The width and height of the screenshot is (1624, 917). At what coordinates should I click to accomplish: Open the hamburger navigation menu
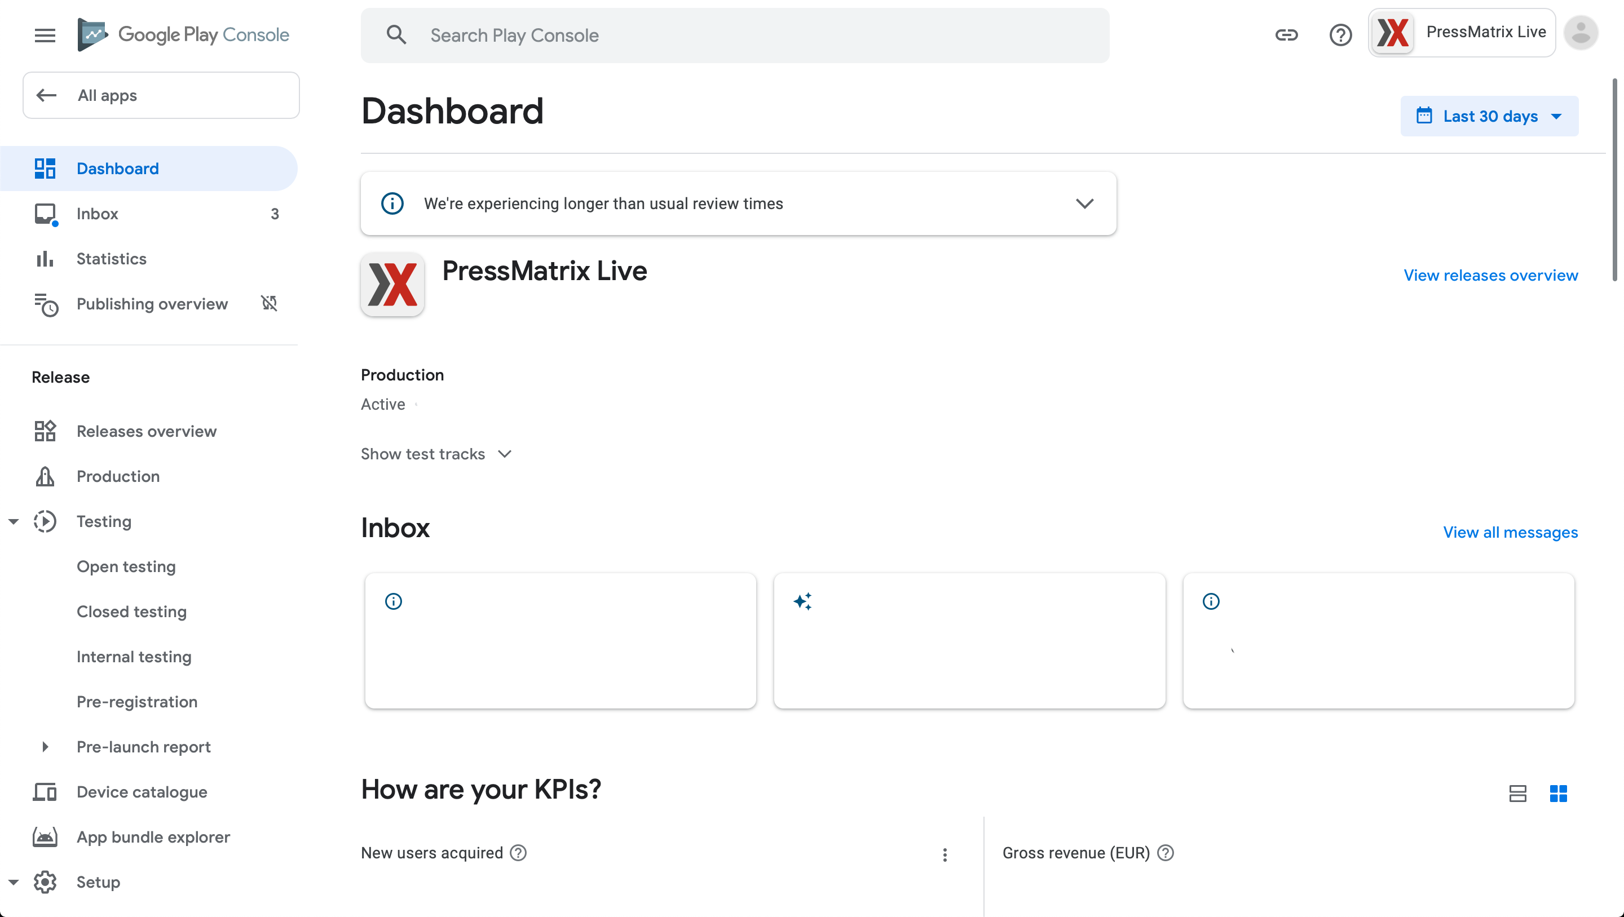point(45,36)
